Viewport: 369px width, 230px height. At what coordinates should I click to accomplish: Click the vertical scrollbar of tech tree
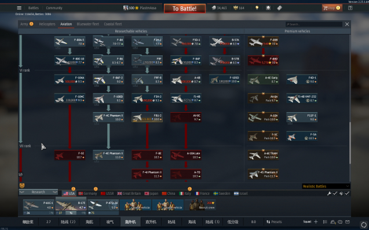pyautogui.click(x=350, y=143)
